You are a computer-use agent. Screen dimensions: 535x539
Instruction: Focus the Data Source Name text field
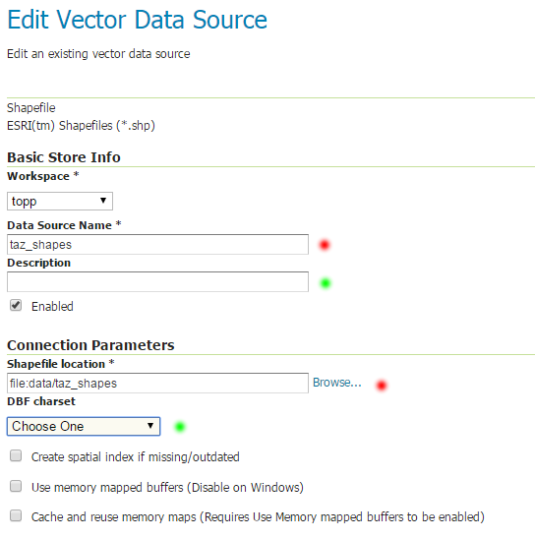(x=157, y=244)
